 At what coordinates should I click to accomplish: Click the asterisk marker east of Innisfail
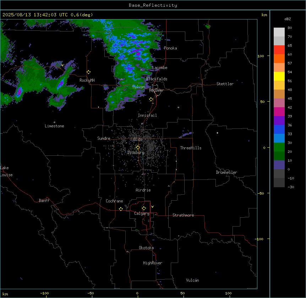pyautogui.click(x=178, y=107)
